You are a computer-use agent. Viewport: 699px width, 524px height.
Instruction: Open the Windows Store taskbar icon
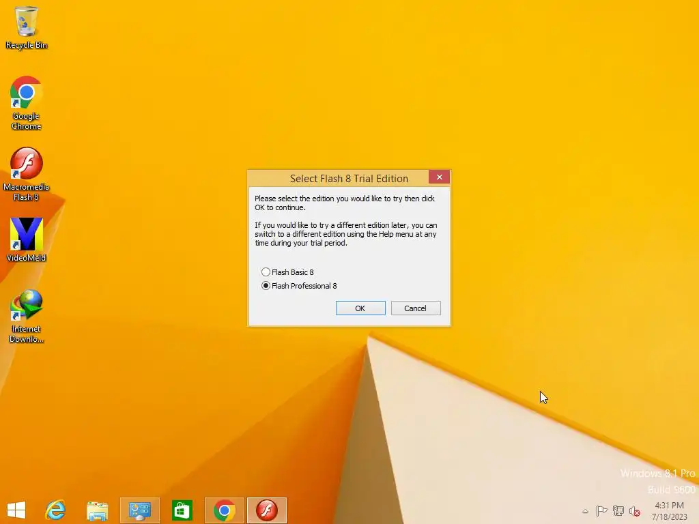coord(182,510)
